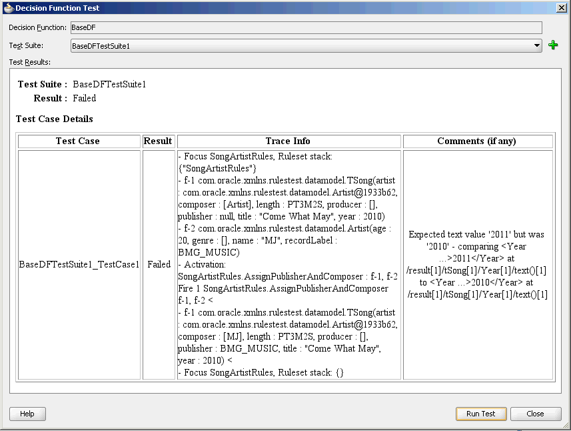Open the Test Suite dropdown arrow

(536, 45)
